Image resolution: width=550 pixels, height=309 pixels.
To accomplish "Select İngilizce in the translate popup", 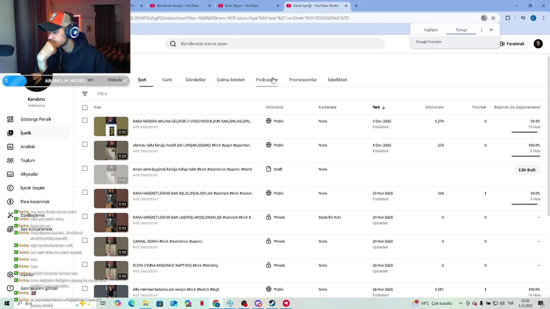I will 431,30.
